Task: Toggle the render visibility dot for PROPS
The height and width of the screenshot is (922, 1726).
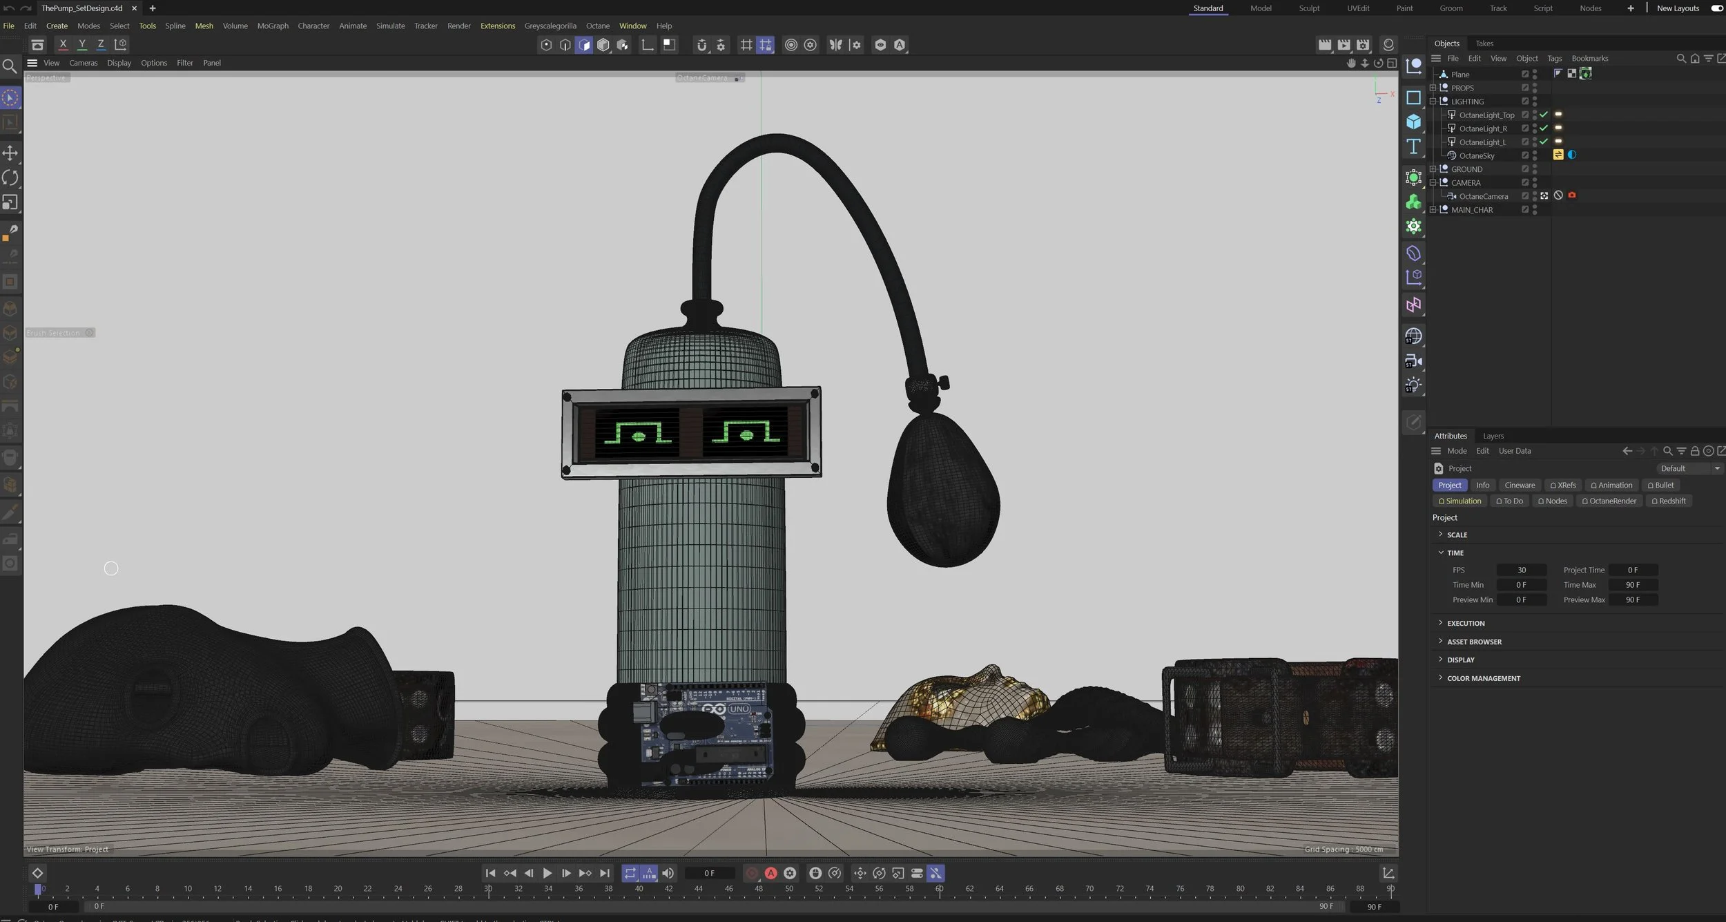Action: coord(1535,90)
